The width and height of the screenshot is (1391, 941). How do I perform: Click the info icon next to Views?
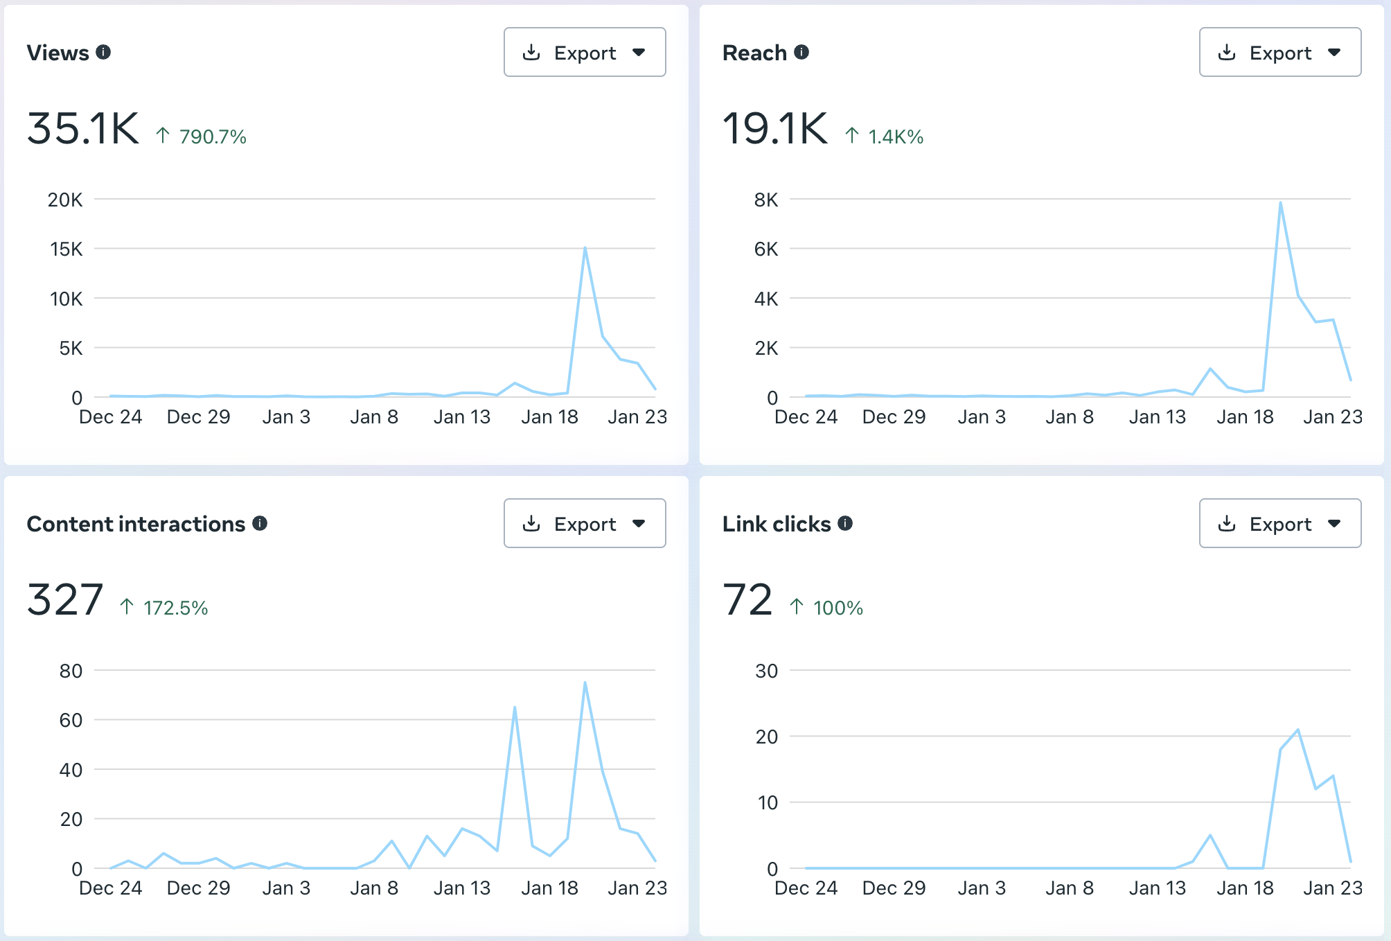103,52
